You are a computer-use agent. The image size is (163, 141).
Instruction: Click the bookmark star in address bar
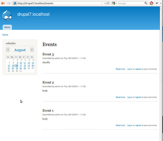[x=102, y=3]
